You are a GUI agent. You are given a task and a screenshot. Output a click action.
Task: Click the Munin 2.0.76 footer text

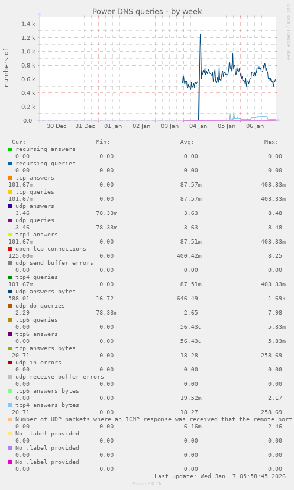click(147, 483)
